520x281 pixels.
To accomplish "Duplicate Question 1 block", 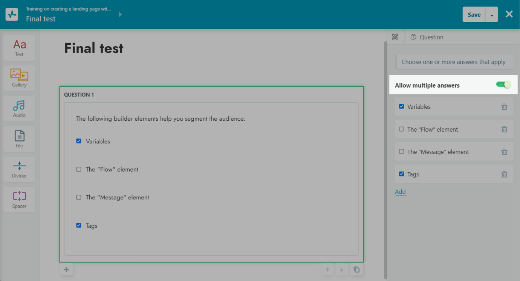I will pyautogui.click(x=356, y=270).
